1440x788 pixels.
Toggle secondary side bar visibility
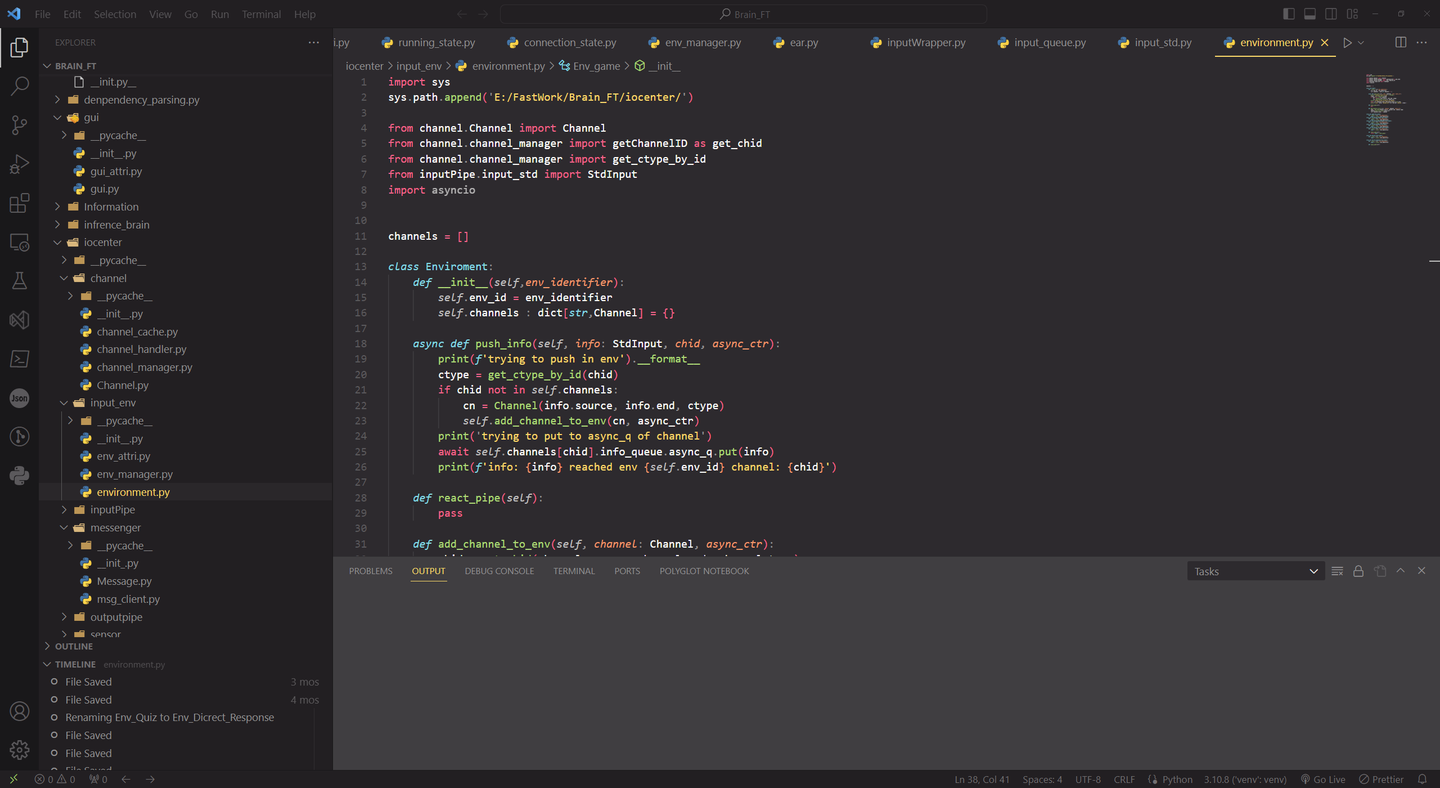1331,14
